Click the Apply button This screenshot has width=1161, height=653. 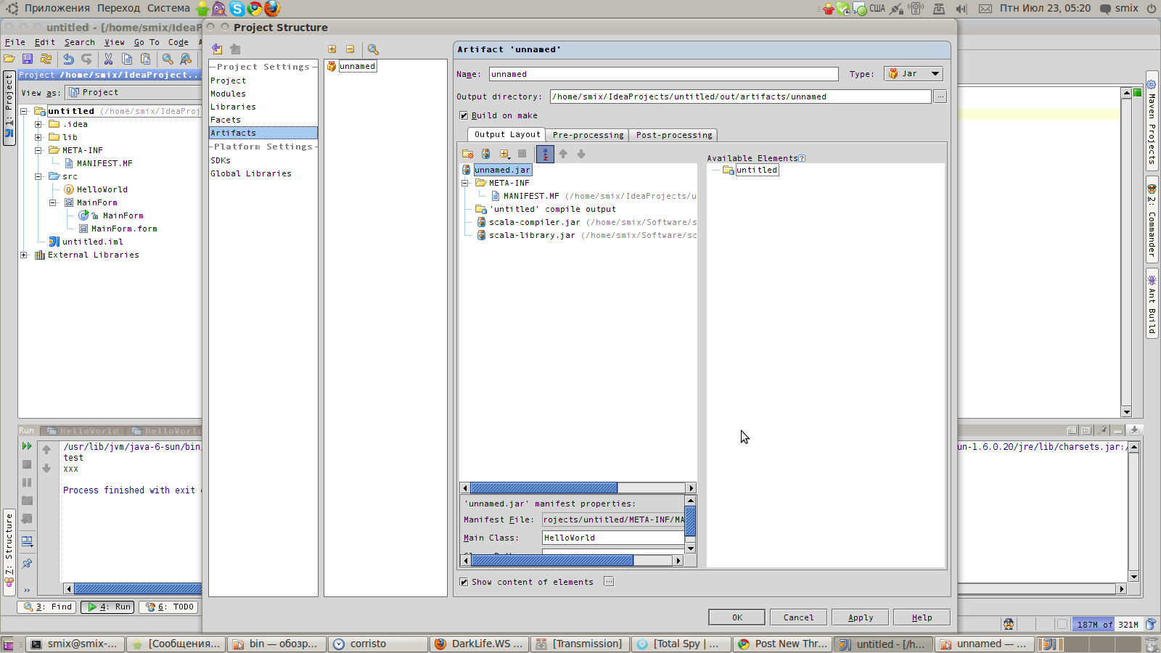(x=859, y=617)
